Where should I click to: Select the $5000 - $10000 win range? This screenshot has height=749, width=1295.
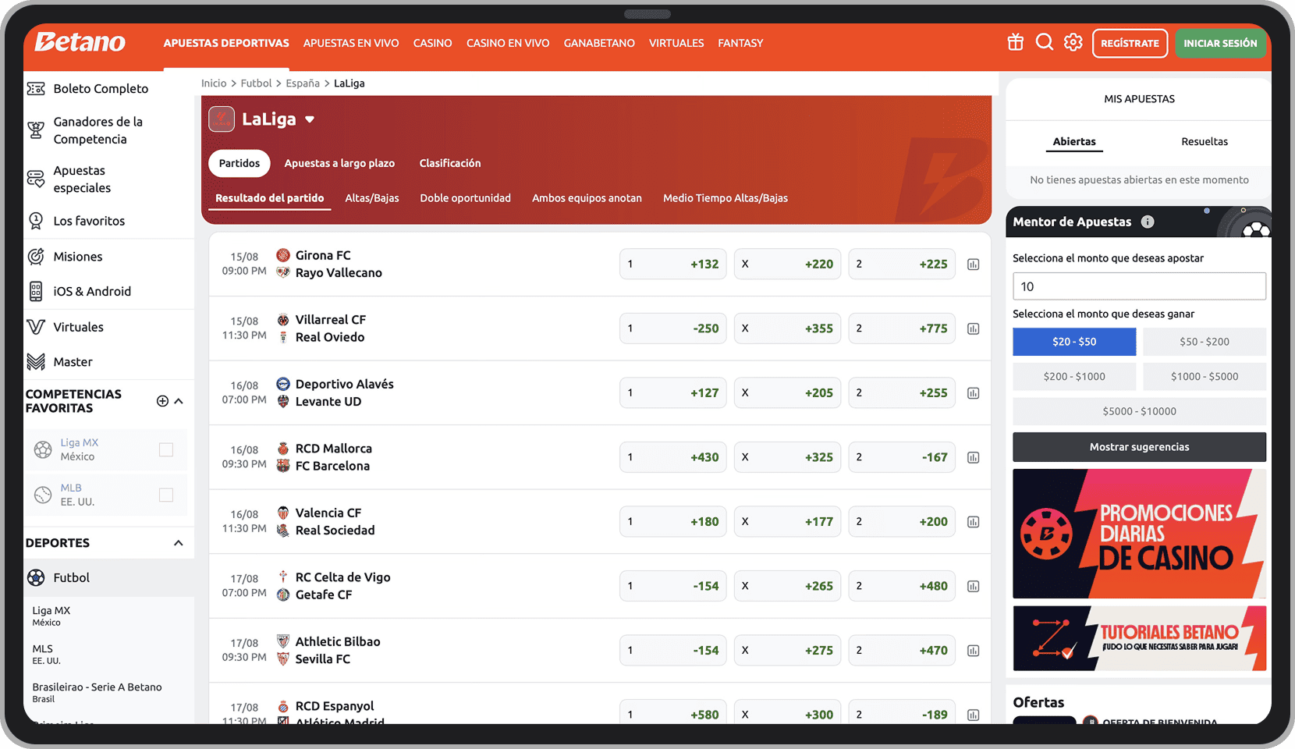tap(1139, 411)
